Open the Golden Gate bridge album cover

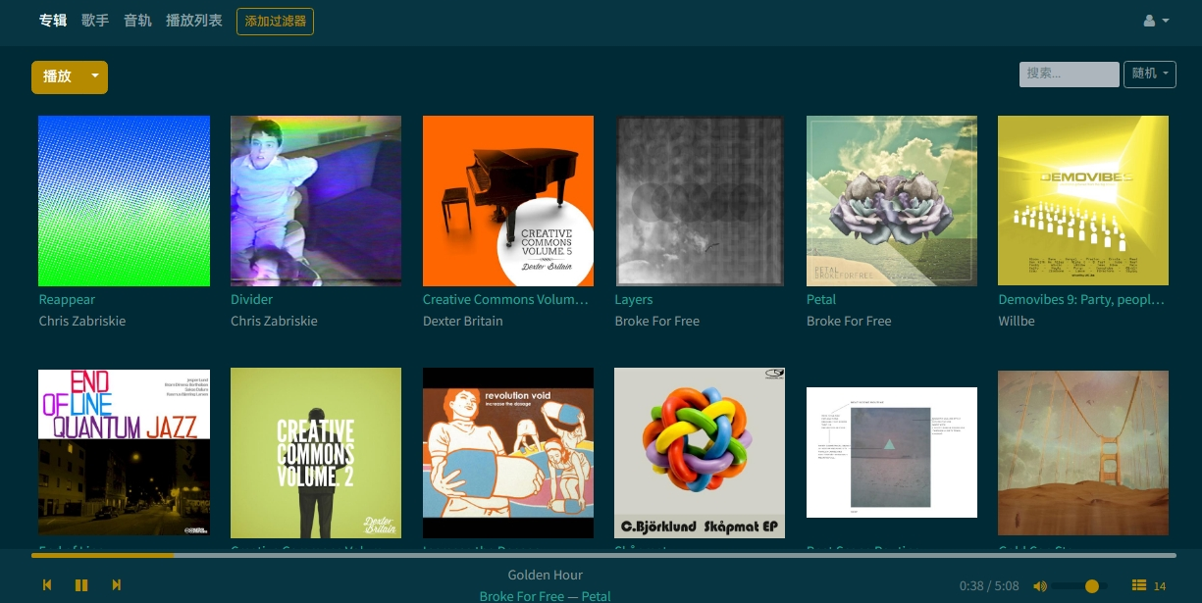point(1083,453)
